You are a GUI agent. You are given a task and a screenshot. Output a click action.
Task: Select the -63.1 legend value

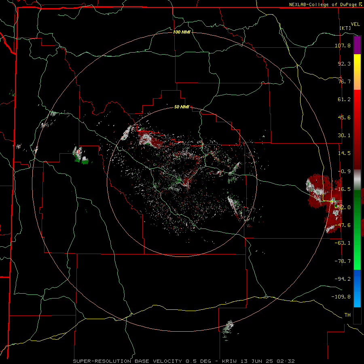pos(343,243)
